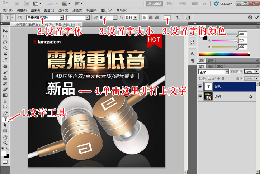Hide the 新品 text layer
This screenshot has width=260, height=174.
[200, 87]
